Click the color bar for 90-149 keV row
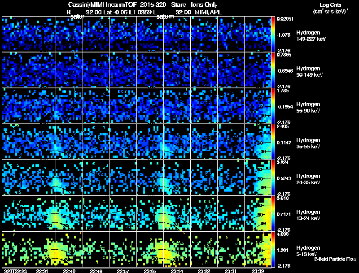 [x=273, y=70]
